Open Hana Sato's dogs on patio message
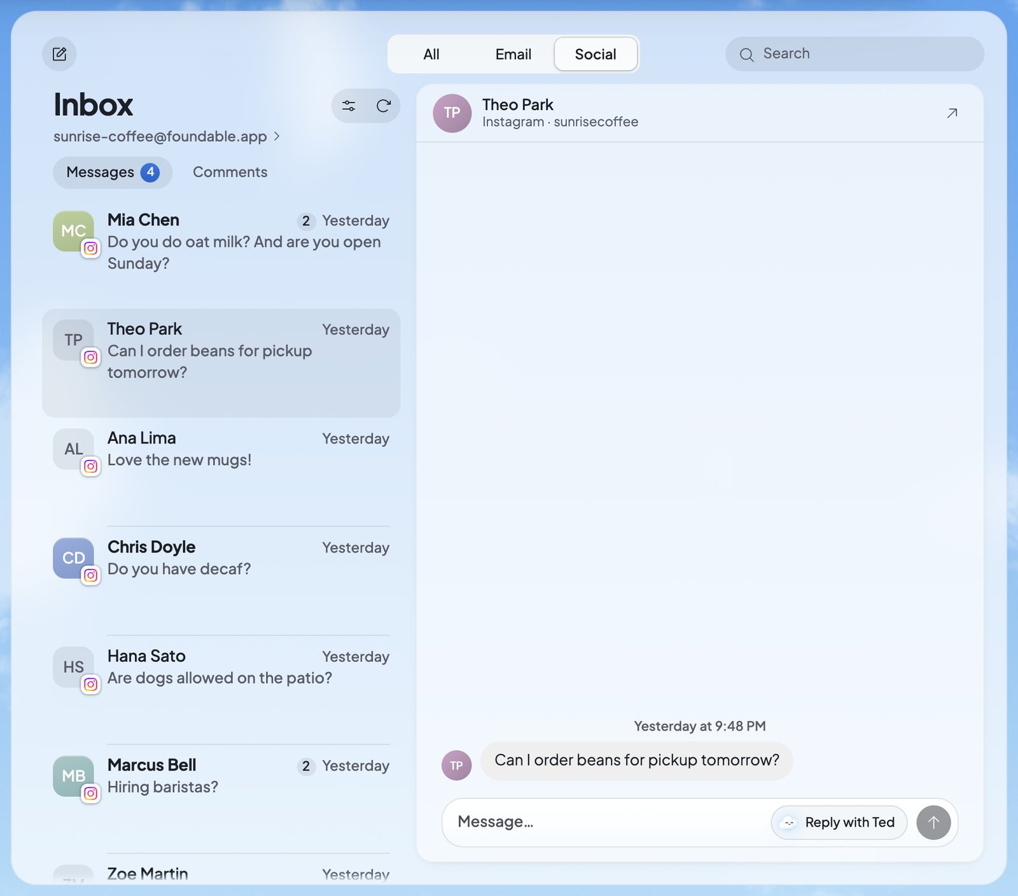This screenshot has height=896, width=1018. coord(221,690)
